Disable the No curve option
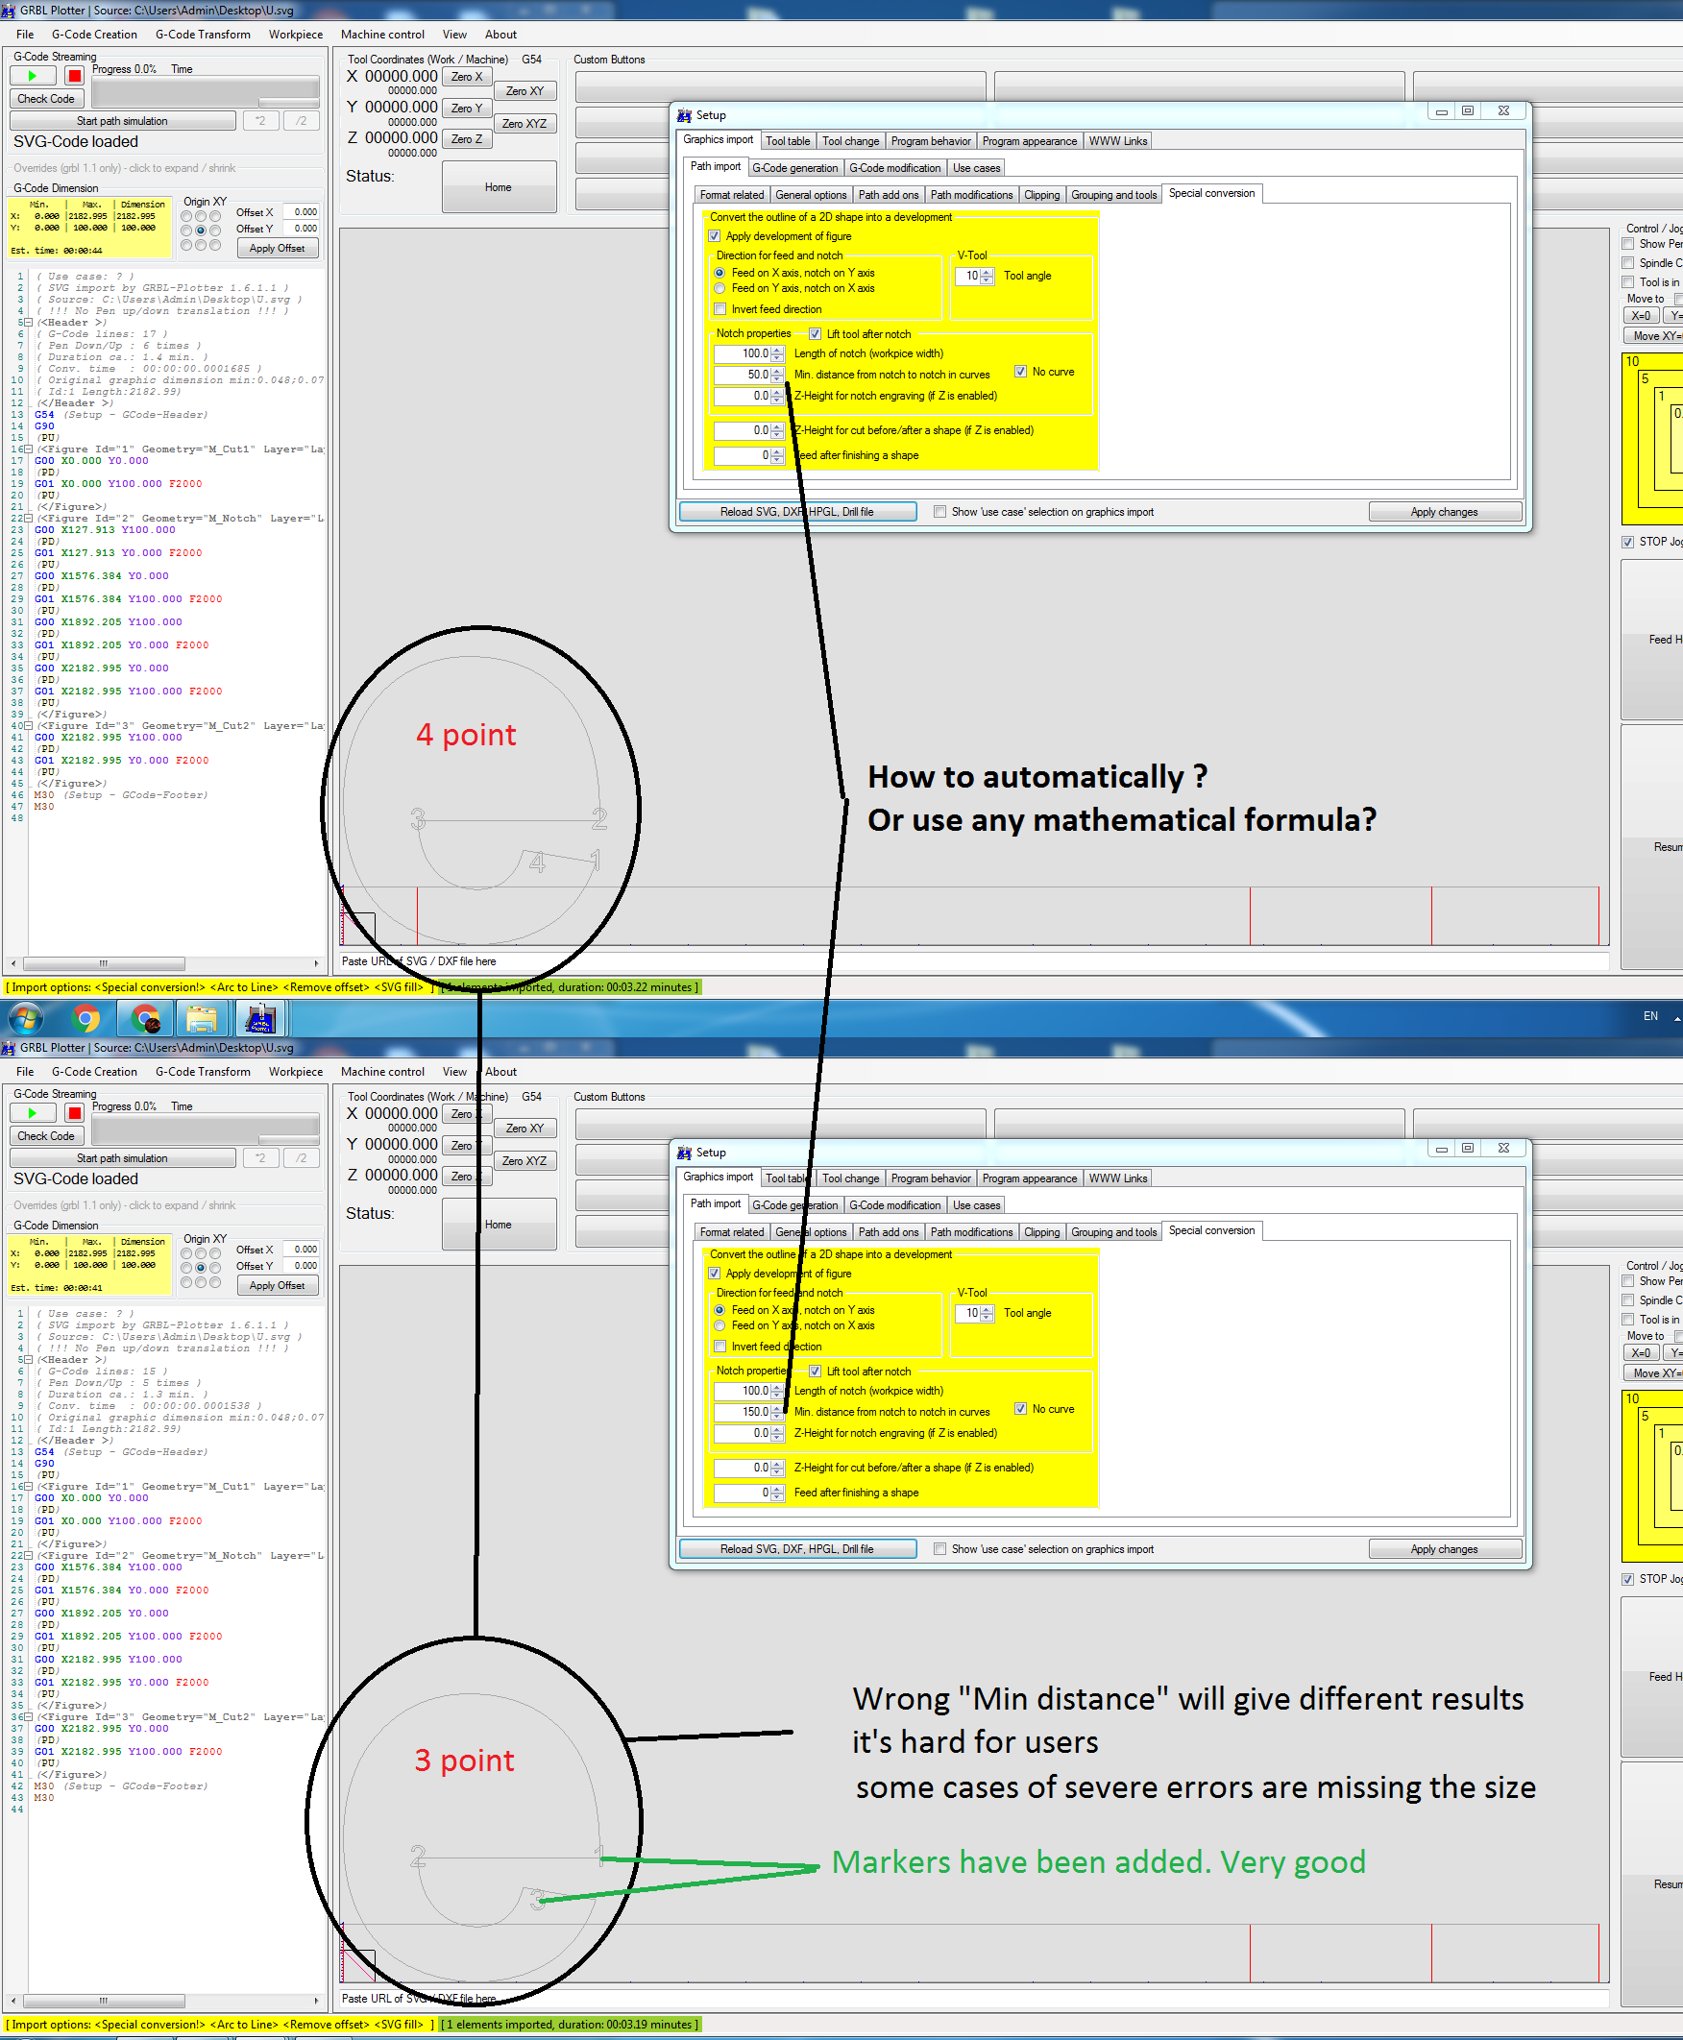 [x=1021, y=371]
